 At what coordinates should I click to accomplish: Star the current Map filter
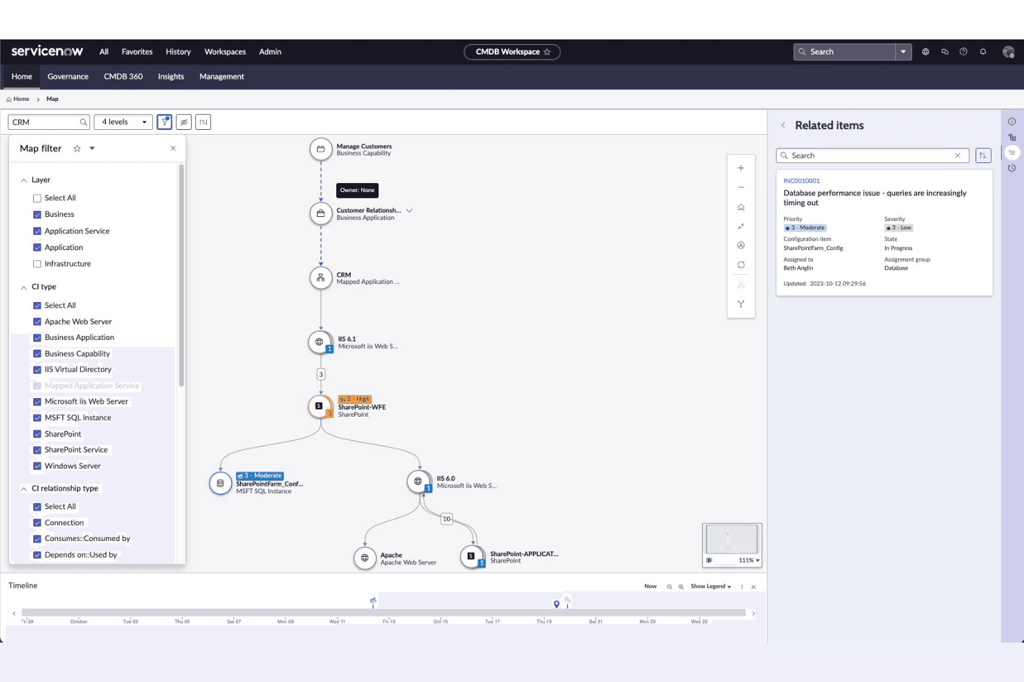coord(77,149)
